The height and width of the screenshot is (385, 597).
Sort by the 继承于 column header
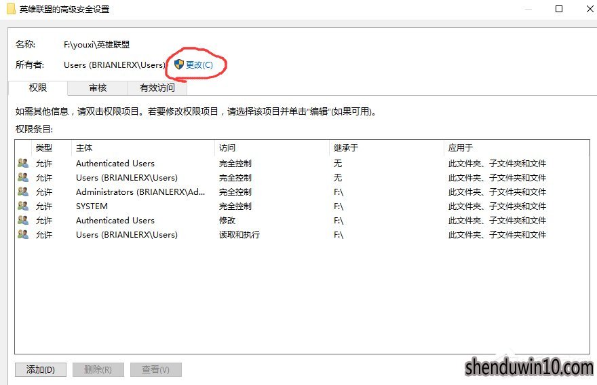click(387, 148)
